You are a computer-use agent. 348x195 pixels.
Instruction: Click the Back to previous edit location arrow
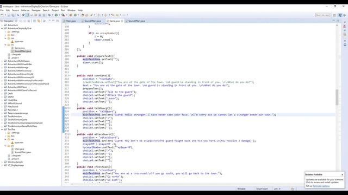(113, 15)
